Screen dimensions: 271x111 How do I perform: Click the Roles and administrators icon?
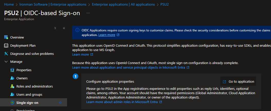12,86
